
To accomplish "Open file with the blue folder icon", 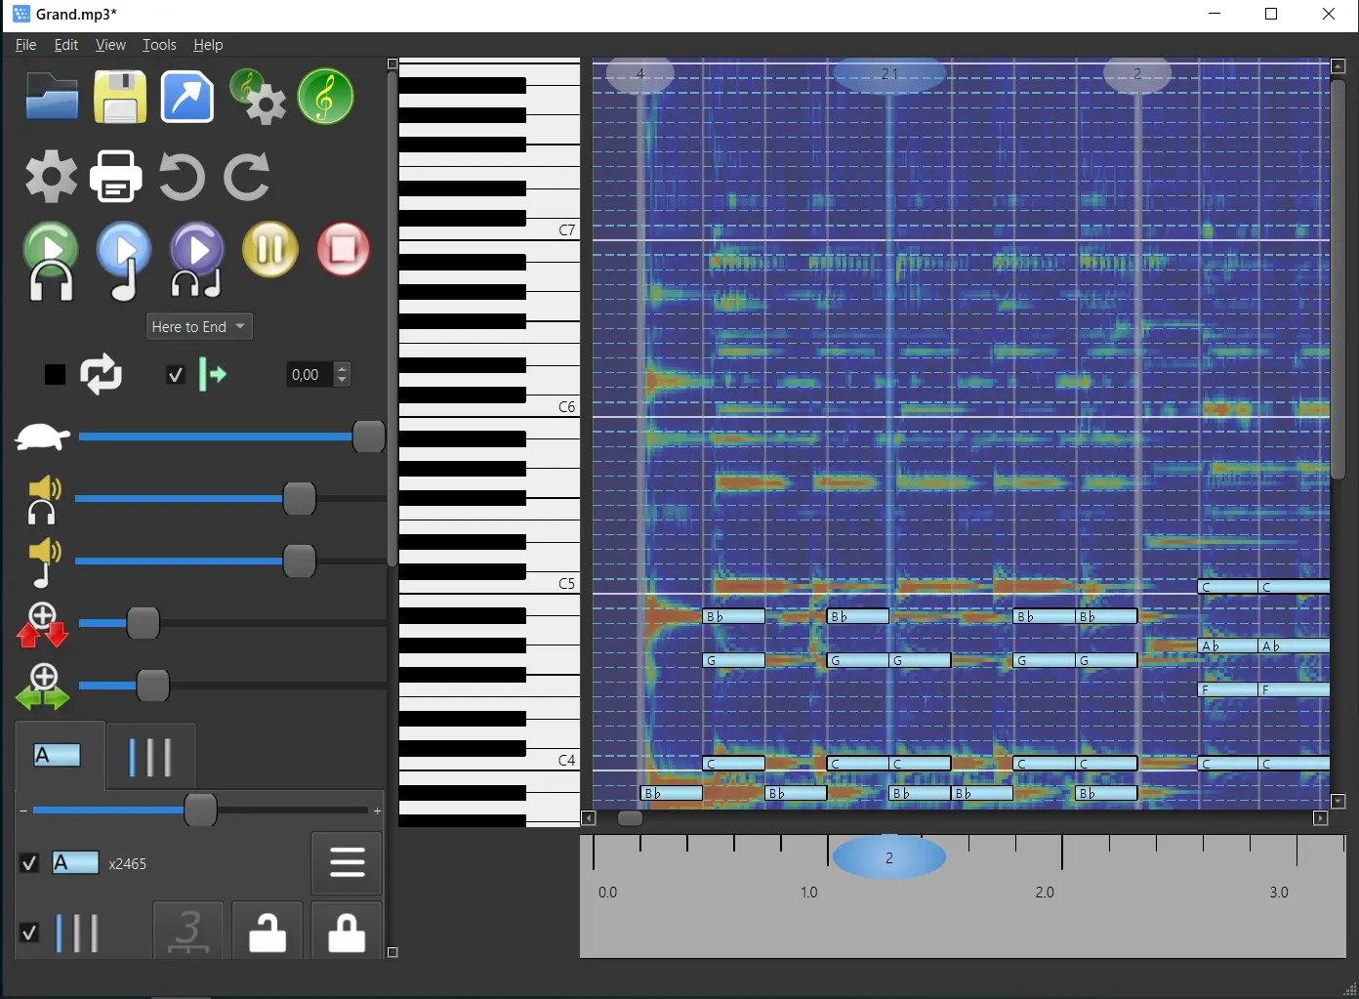I will (52, 96).
